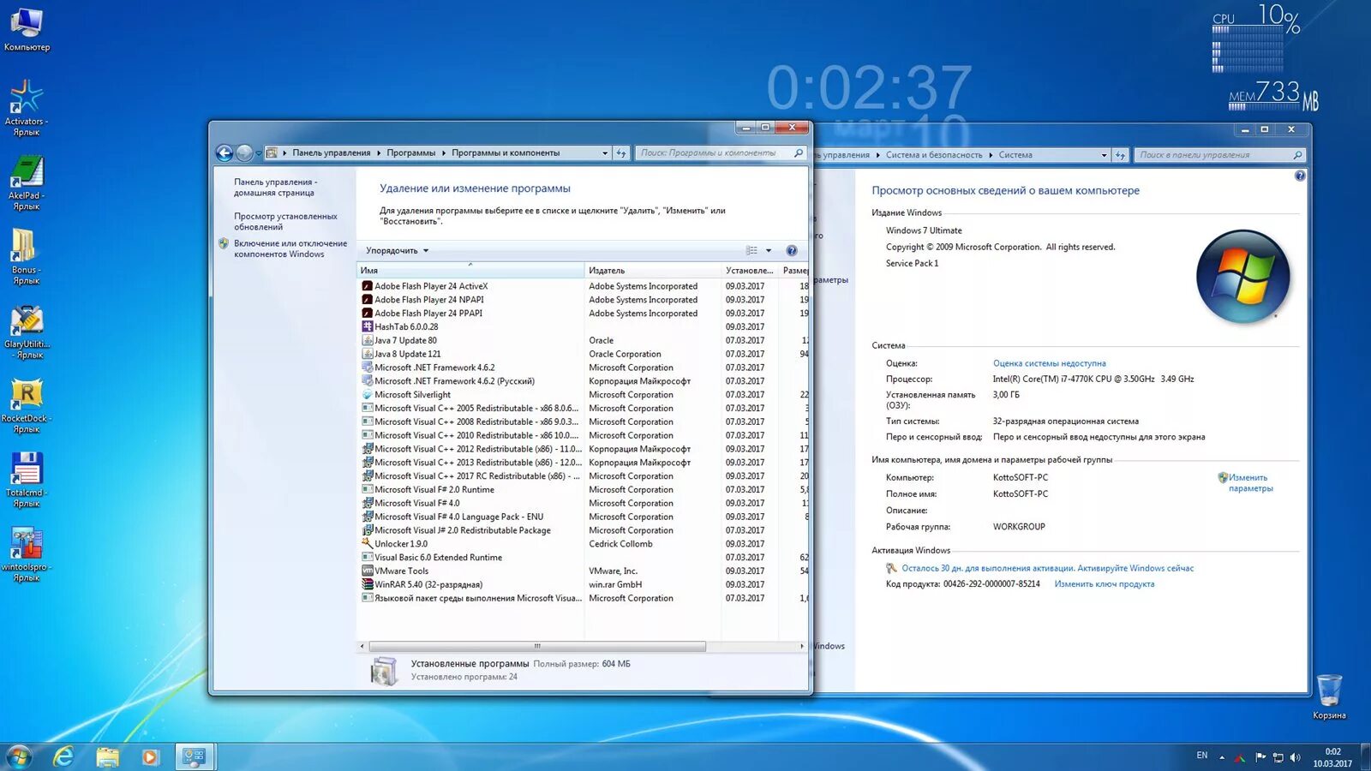Open Windows Media Player taskbar icon
The height and width of the screenshot is (771, 1371).
[150, 756]
